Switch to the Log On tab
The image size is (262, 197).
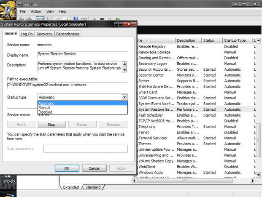click(x=27, y=34)
